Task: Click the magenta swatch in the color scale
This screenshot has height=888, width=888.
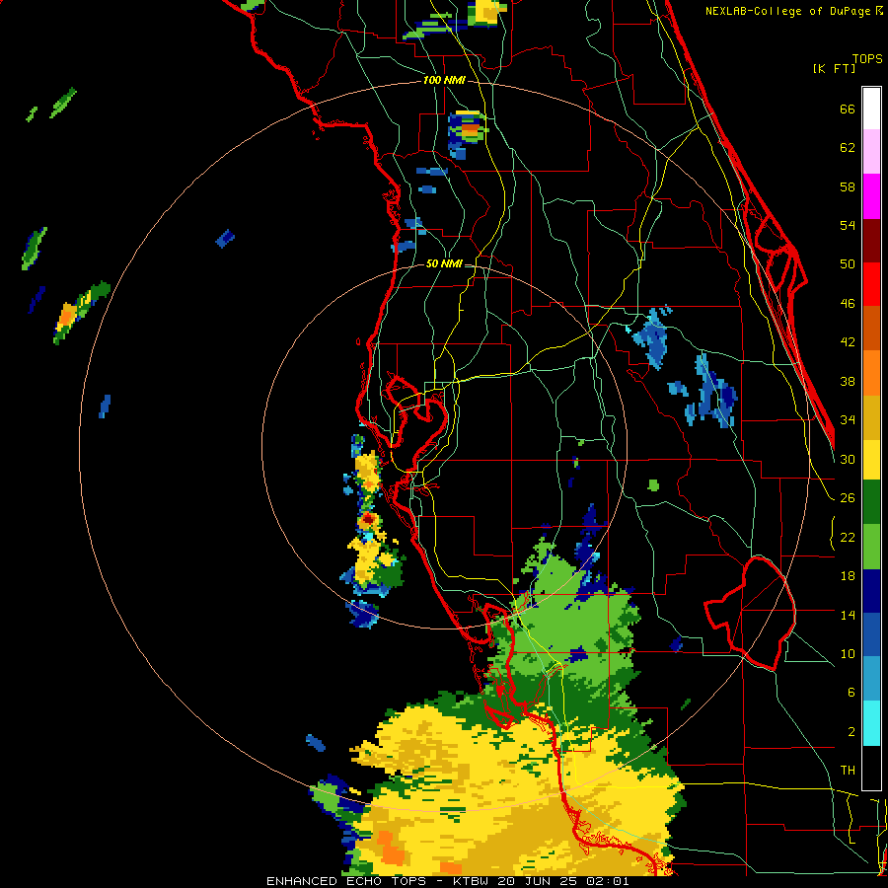Action: pyautogui.click(x=871, y=196)
